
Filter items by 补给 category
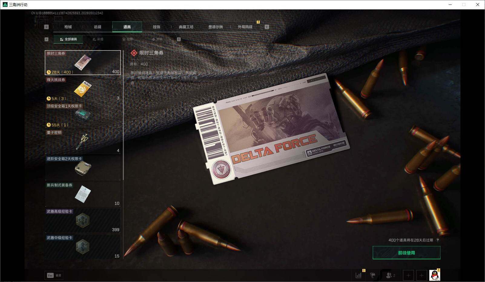click(x=98, y=39)
